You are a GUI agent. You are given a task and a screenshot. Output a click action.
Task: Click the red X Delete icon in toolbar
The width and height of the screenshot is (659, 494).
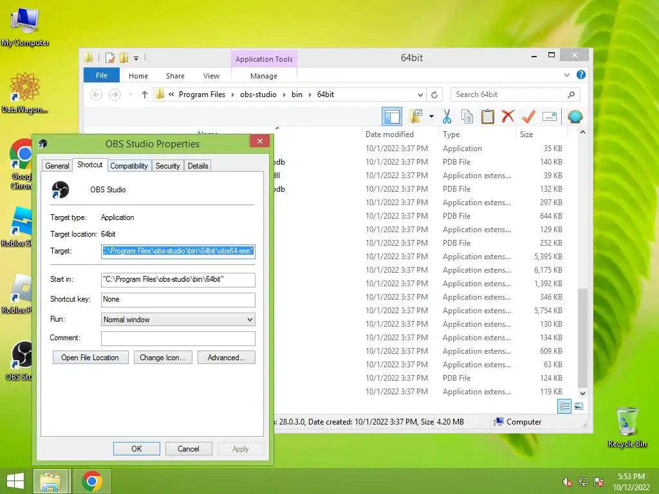click(x=508, y=116)
